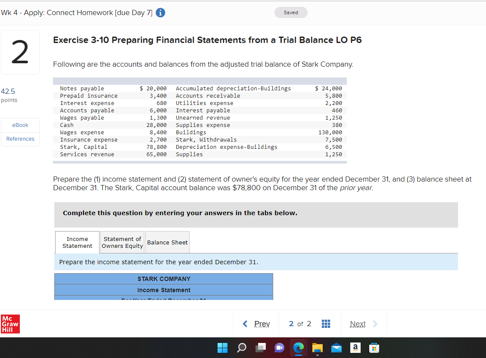Click the Interest expense row label
The height and width of the screenshot is (358, 486).
[x=87, y=103]
